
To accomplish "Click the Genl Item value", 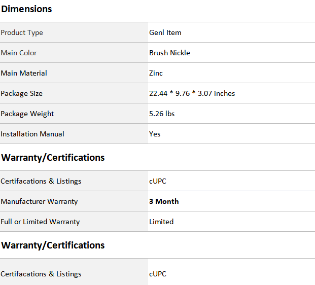I will coord(165,32).
